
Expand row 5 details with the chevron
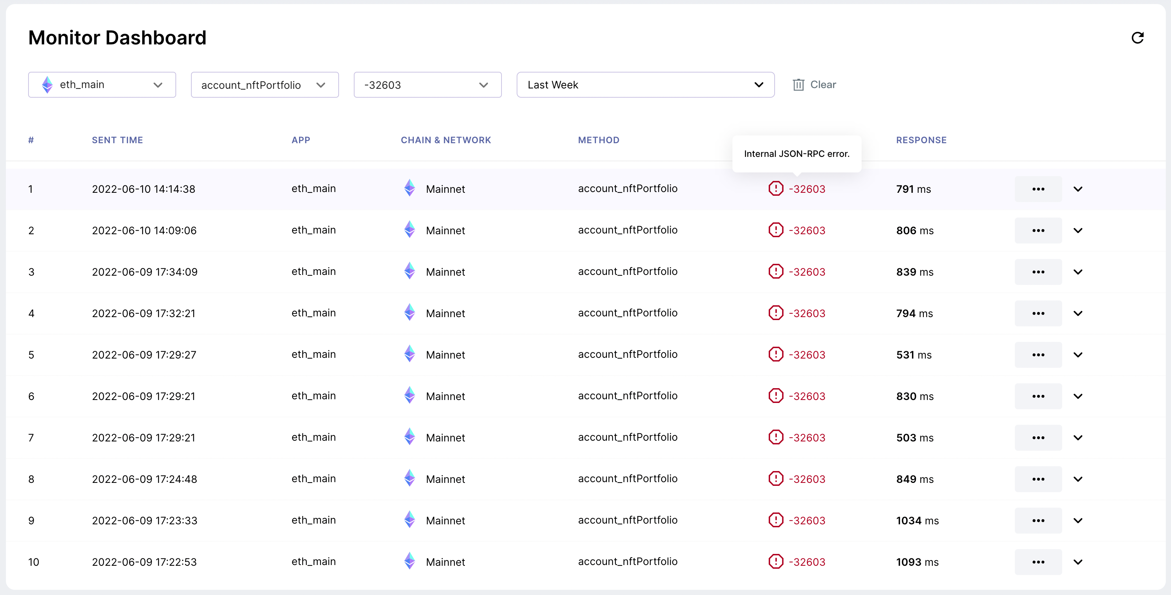[1078, 354]
